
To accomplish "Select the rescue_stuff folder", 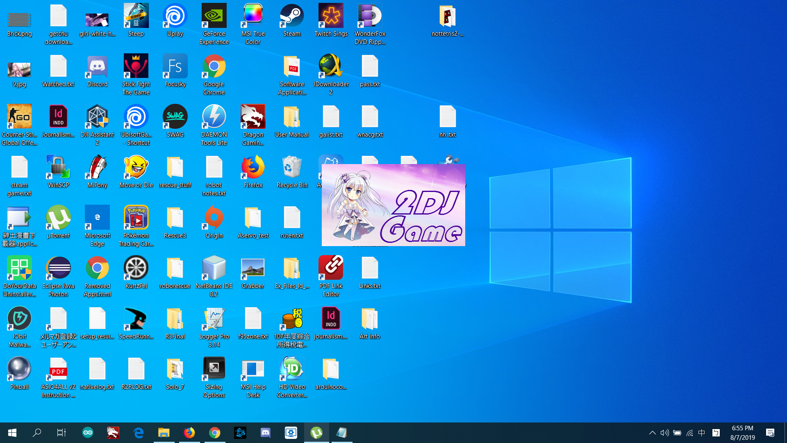I will 175,172.
